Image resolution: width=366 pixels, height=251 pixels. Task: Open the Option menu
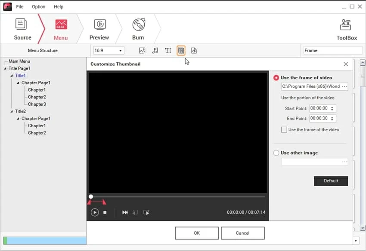[x=38, y=7]
